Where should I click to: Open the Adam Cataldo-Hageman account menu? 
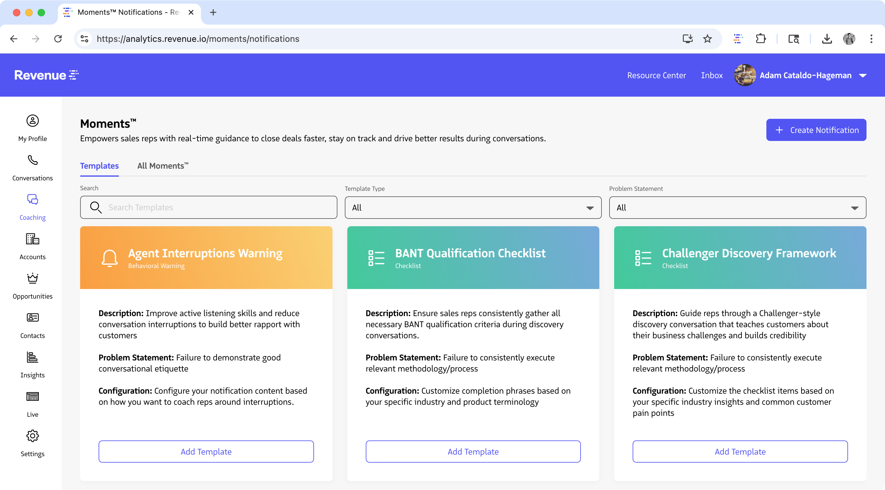click(x=805, y=75)
